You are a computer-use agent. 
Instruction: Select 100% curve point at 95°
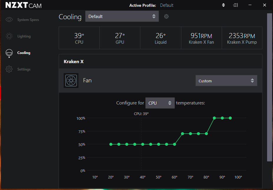coord(230,118)
